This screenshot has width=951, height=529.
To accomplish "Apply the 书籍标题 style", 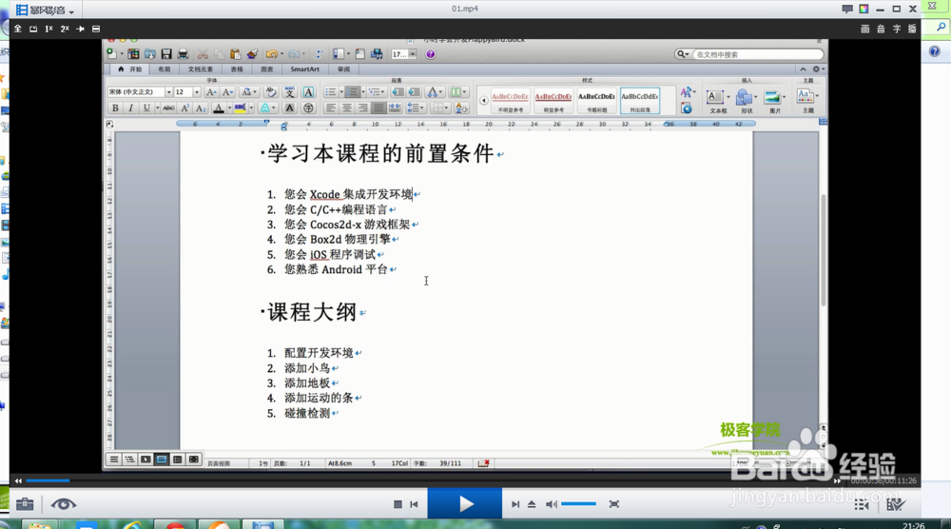I will point(597,100).
